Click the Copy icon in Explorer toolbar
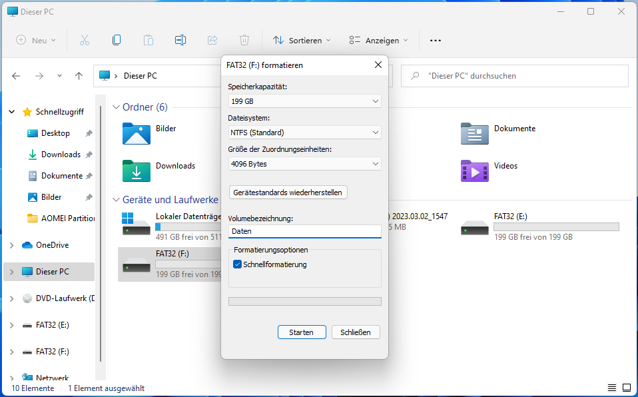The image size is (638, 397). point(117,41)
